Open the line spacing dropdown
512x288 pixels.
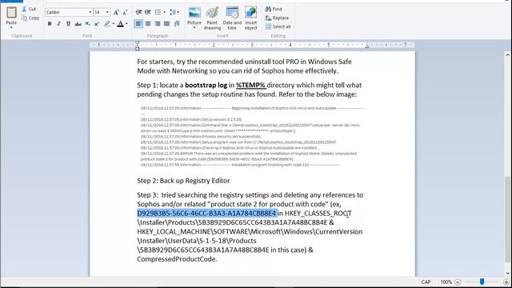pyautogui.click(x=174, y=12)
